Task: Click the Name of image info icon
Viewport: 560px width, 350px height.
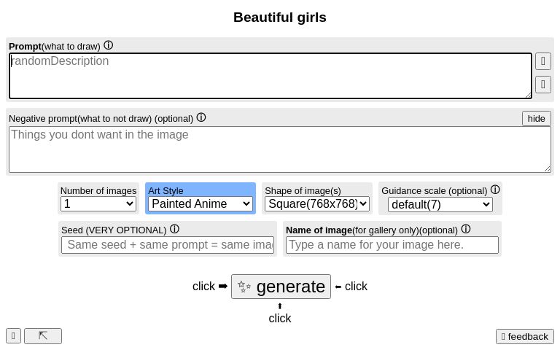Action: [x=466, y=229]
